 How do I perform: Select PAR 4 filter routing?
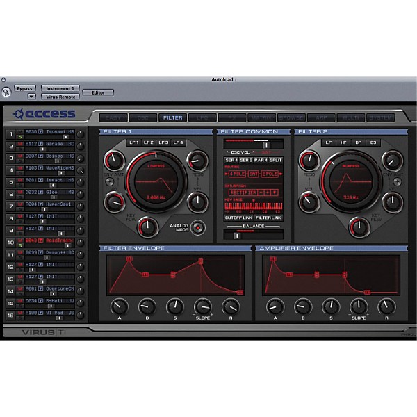[261, 161]
